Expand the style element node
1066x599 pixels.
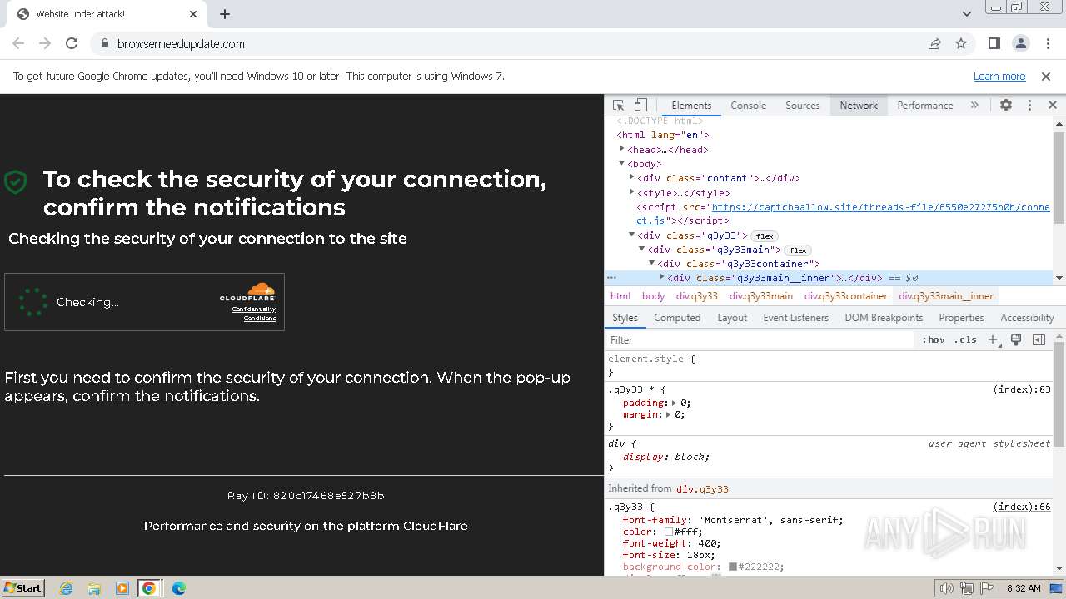tap(632, 192)
